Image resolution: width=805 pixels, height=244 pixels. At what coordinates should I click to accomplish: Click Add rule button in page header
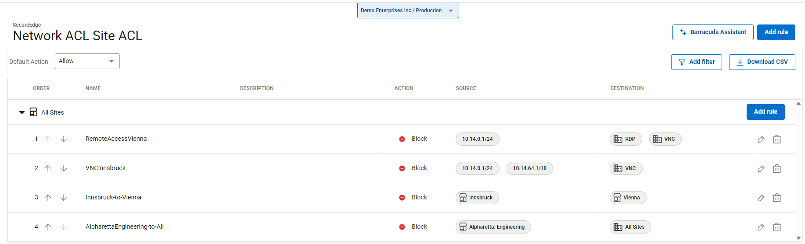(776, 32)
